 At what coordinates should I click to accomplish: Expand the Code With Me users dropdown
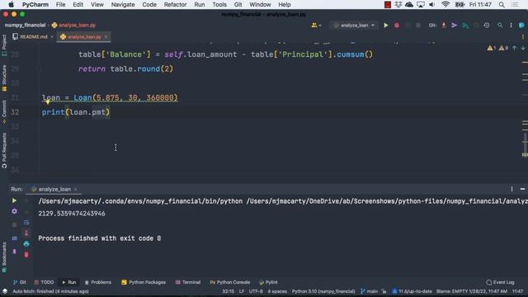316,26
